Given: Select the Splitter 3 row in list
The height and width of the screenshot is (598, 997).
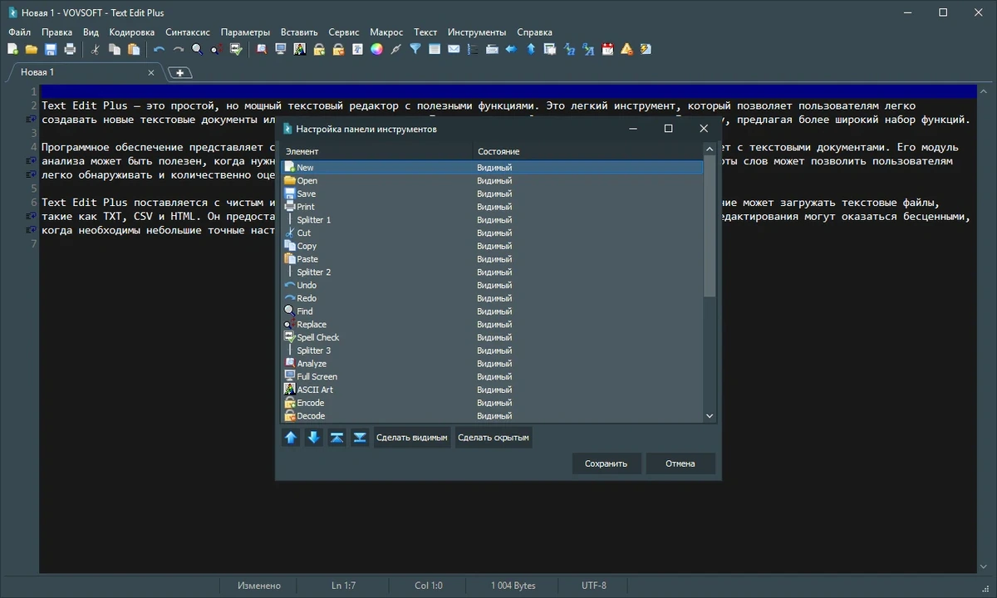Looking at the screenshot, I should click(493, 350).
